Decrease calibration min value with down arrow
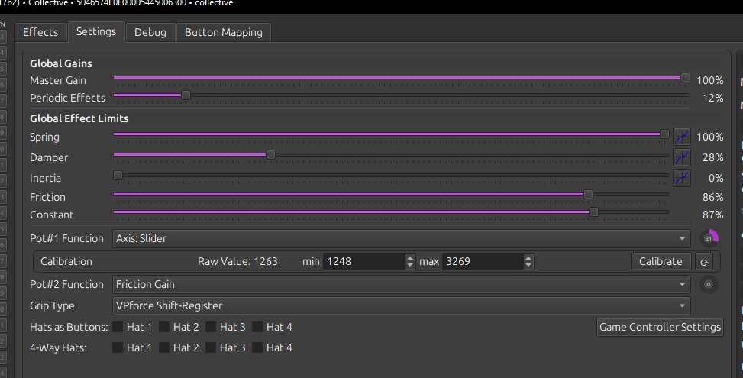743x378 pixels. pyautogui.click(x=410, y=265)
